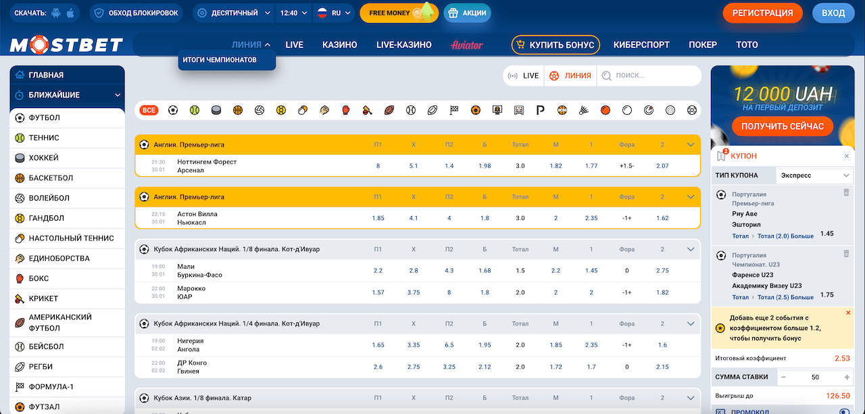Filter events by badminton shuttlecock icon

(x=584, y=110)
